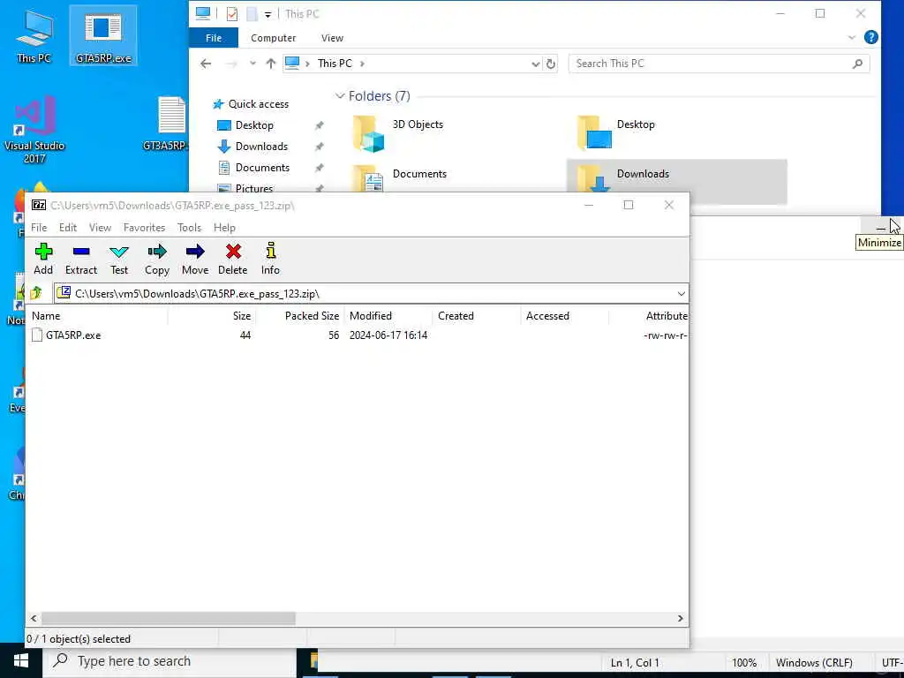Image resolution: width=904 pixels, height=678 pixels.
Task: Open Explorer help with the question mark
Action: coord(871,37)
